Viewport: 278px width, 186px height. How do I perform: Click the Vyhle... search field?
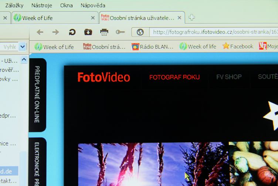(x=9, y=47)
